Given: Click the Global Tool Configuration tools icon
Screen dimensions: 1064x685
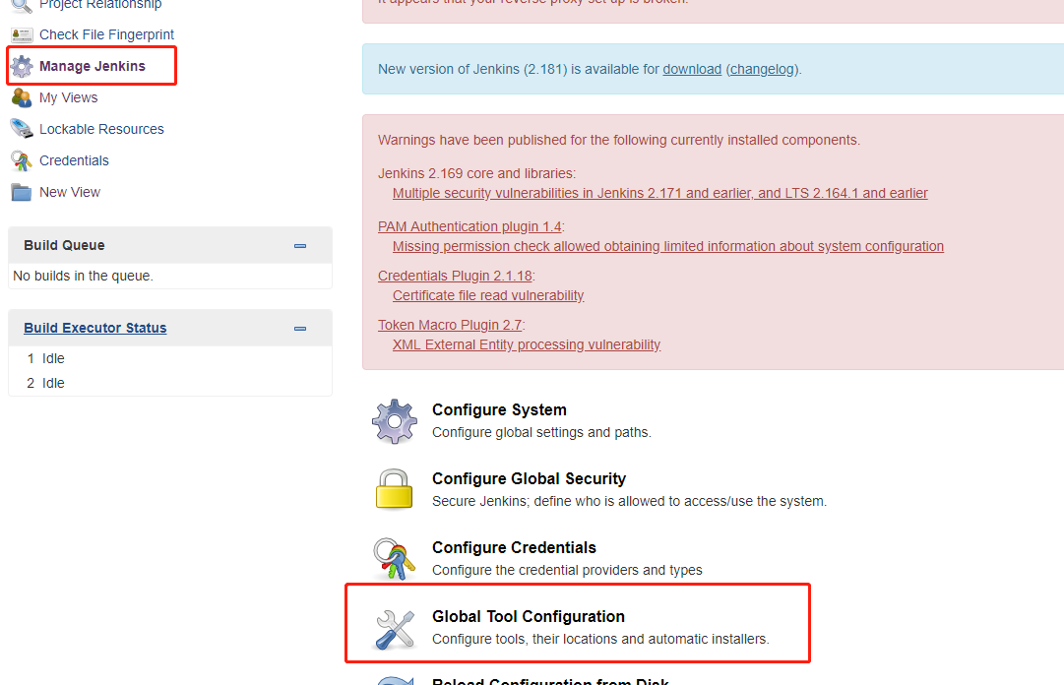Looking at the screenshot, I should (x=395, y=629).
